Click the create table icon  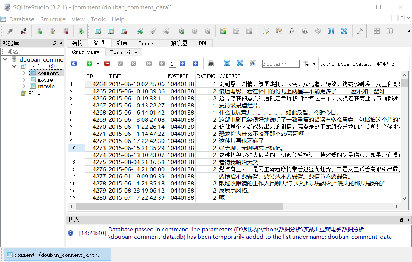tap(98, 31)
